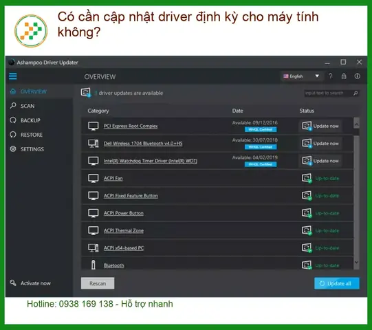Screen dimensions: 372x330
Task: Click the ACPI Fixed Feature Button status icon
Action: (x=307, y=196)
